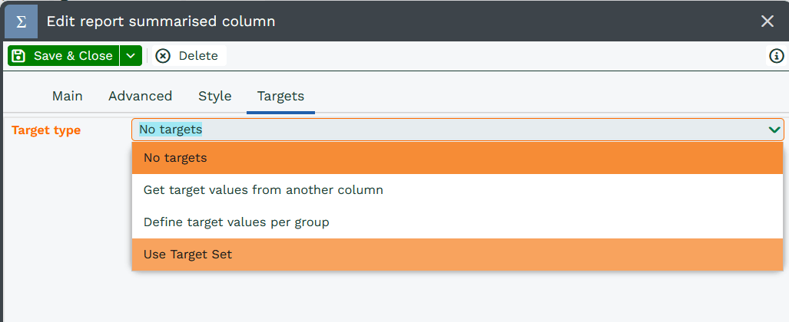Close the Edit report summarised column dialog
Image resolution: width=789 pixels, height=322 pixels.
pos(767,21)
